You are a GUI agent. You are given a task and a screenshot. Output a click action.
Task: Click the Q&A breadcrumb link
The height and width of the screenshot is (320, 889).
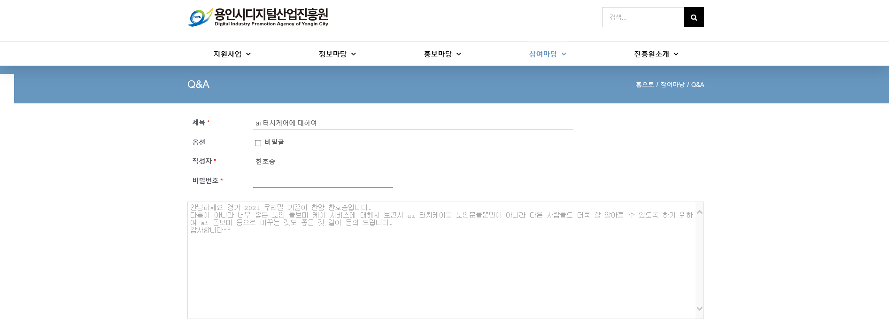pos(697,85)
